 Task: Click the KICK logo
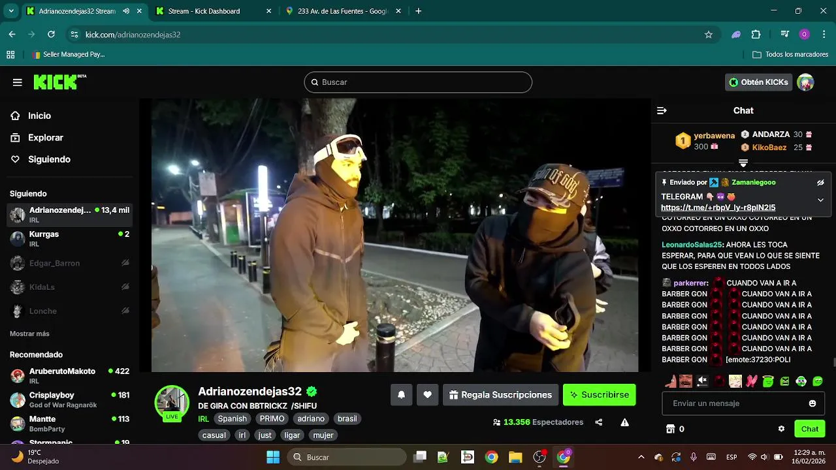tap(59, 82)
